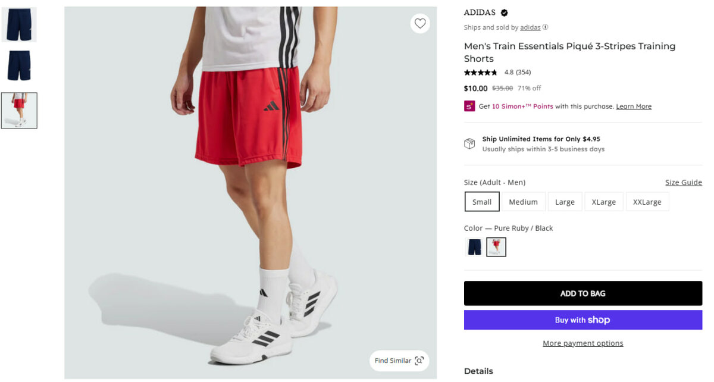
Task: Click the Simon+ points badge icon
Action: click(469, 107)
